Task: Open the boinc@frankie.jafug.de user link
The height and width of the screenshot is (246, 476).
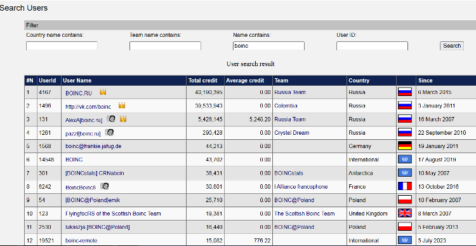Action: (93, 146)
